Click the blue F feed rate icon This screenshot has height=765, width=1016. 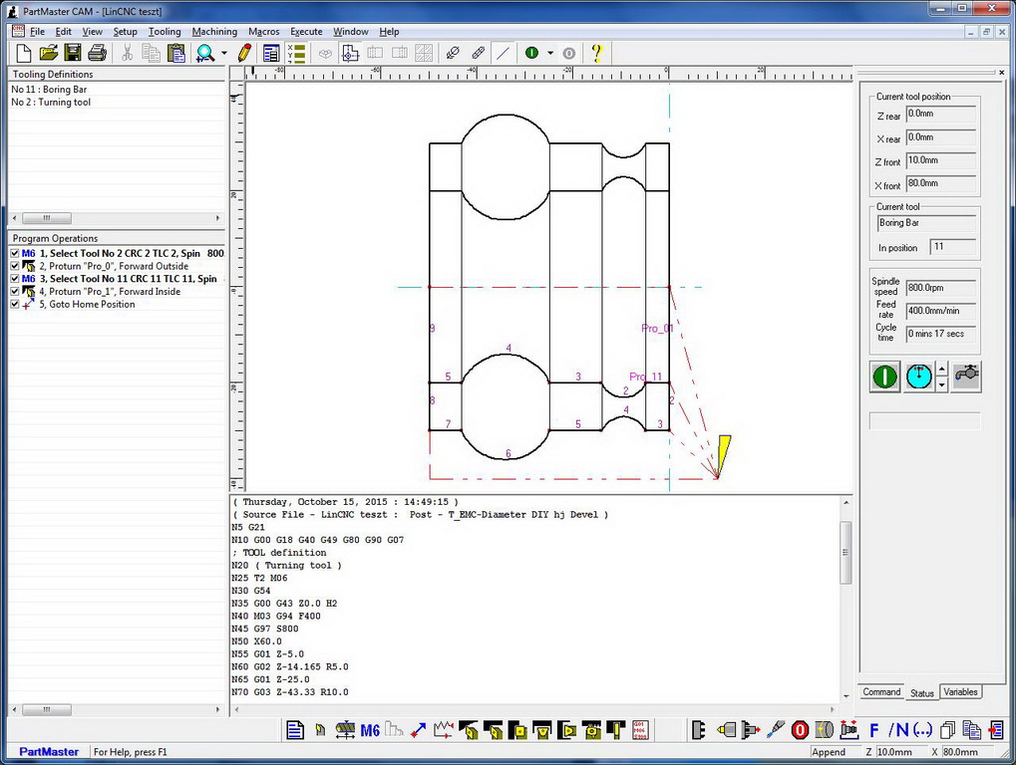874,730
